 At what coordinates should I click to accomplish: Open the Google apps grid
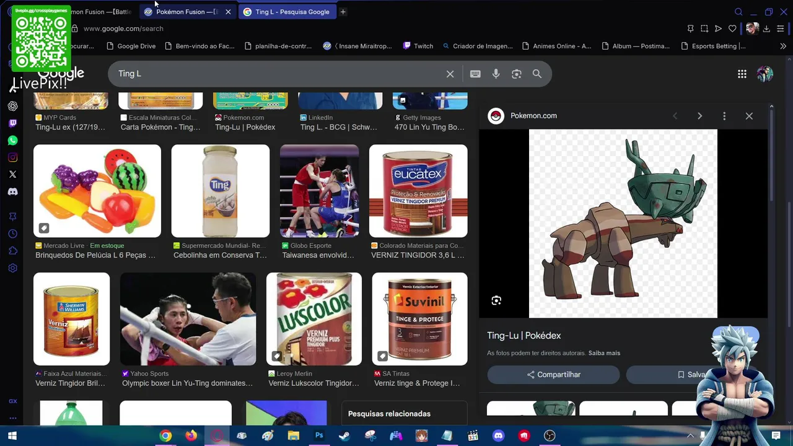742,74
